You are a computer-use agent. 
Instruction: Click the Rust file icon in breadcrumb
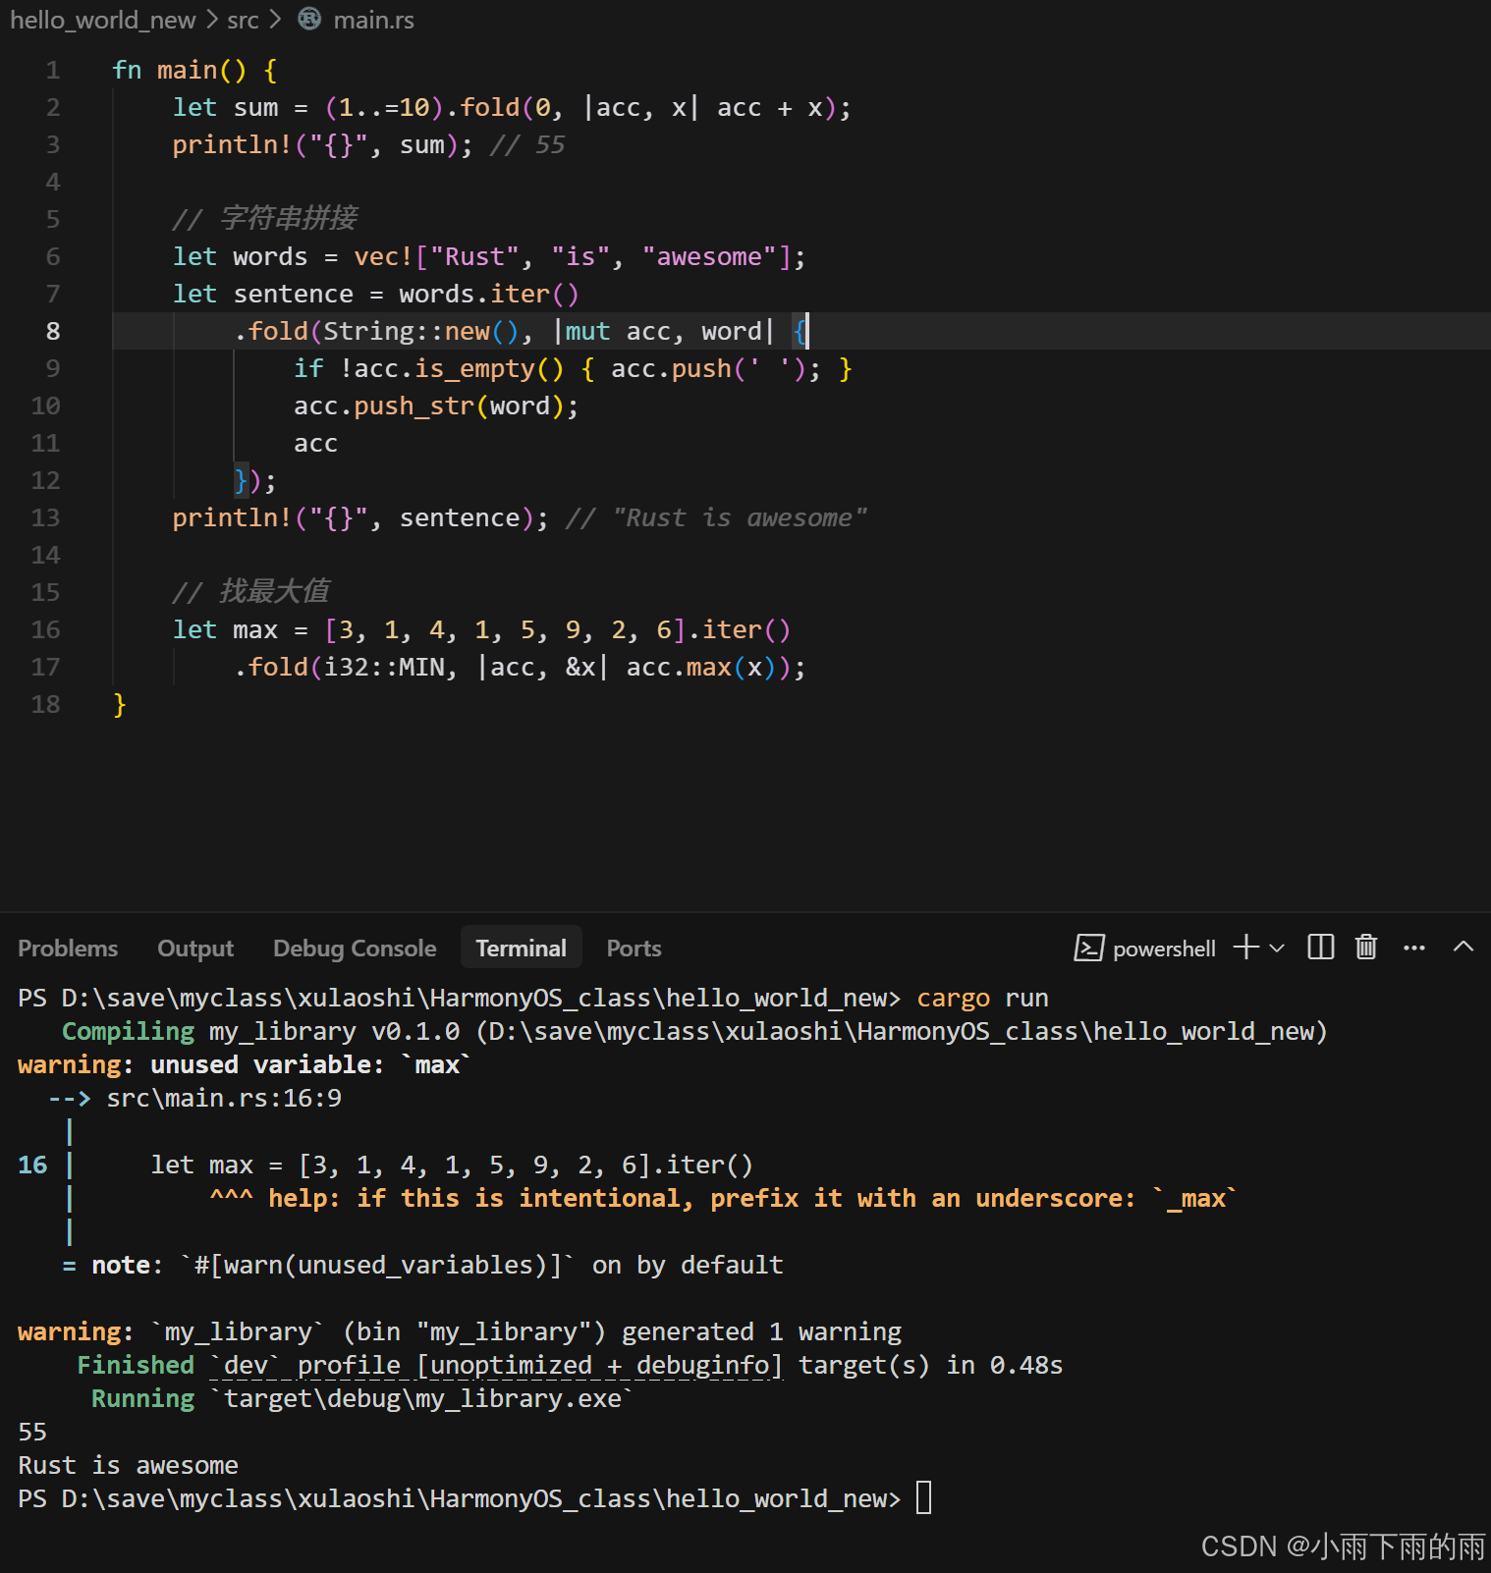coord(309,19)
